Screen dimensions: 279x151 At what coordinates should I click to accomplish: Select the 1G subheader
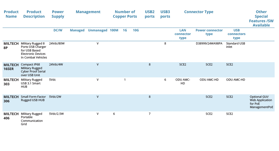click(x=125, y=30)
